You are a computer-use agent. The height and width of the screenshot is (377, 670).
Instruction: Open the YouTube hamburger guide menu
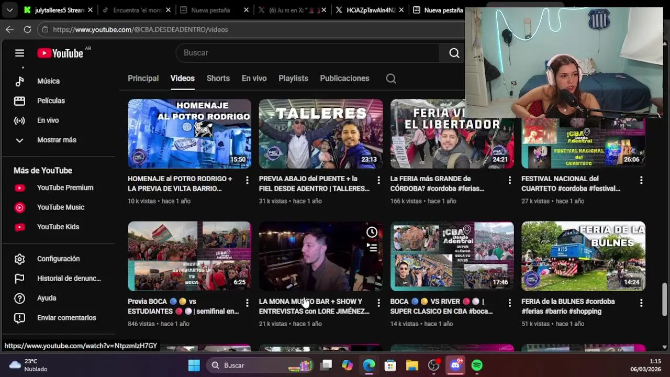(19, 53)
